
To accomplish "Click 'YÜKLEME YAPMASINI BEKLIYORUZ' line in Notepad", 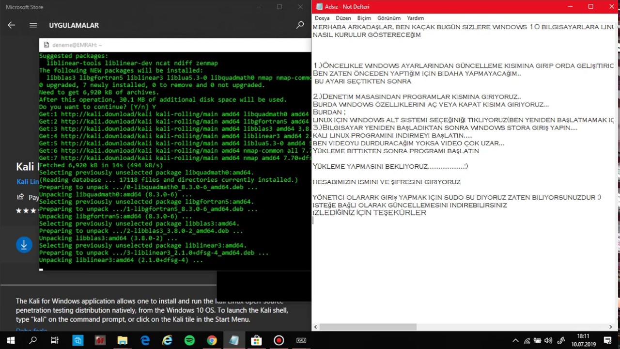I will click(390, 166).
